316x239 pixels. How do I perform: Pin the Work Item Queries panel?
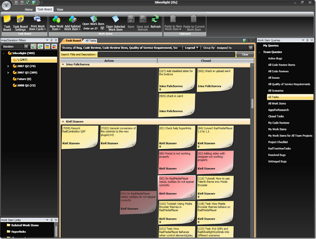tap(307, 40)
